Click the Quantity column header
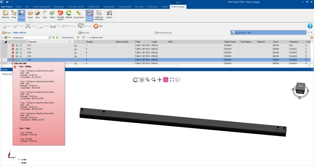Viewport: 314px width, 166px height. click(100, 42)
